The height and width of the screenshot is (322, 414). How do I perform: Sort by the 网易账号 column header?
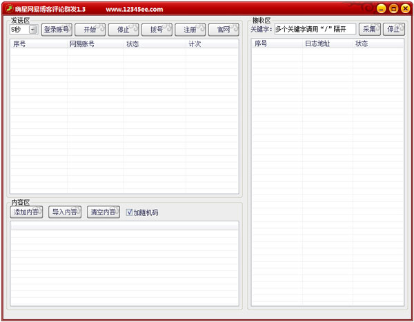point(95,44)
